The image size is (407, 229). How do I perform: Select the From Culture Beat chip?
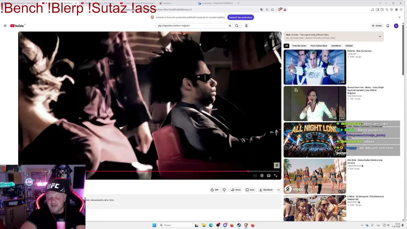tap(319, 46)
